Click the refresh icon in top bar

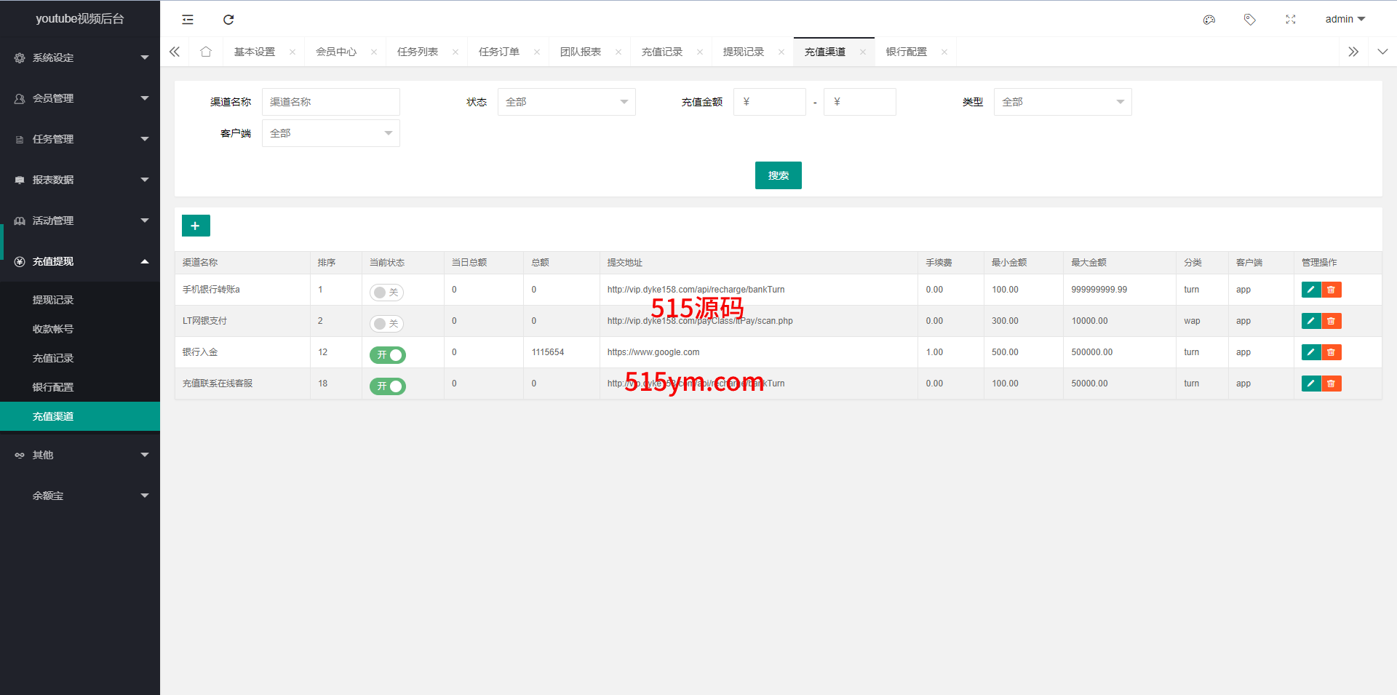point(228,20)
